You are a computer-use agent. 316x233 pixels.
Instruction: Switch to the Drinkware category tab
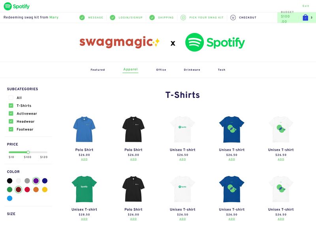click(192, 70)
